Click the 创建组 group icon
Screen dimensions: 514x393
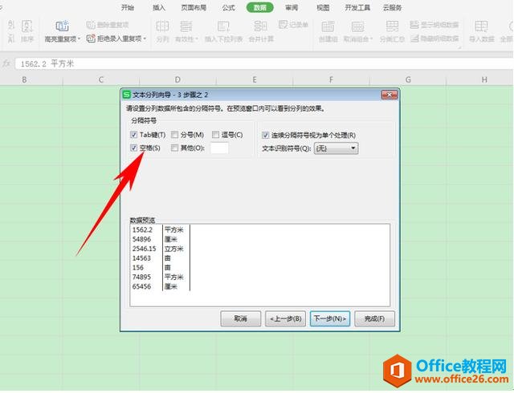coord(328,26)
